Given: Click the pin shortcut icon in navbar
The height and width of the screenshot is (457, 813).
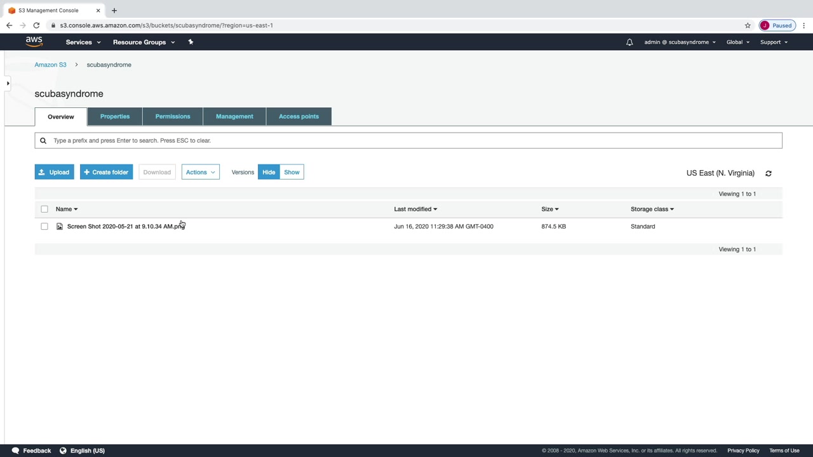Looking at the screenshot, I should click(191, 42).
